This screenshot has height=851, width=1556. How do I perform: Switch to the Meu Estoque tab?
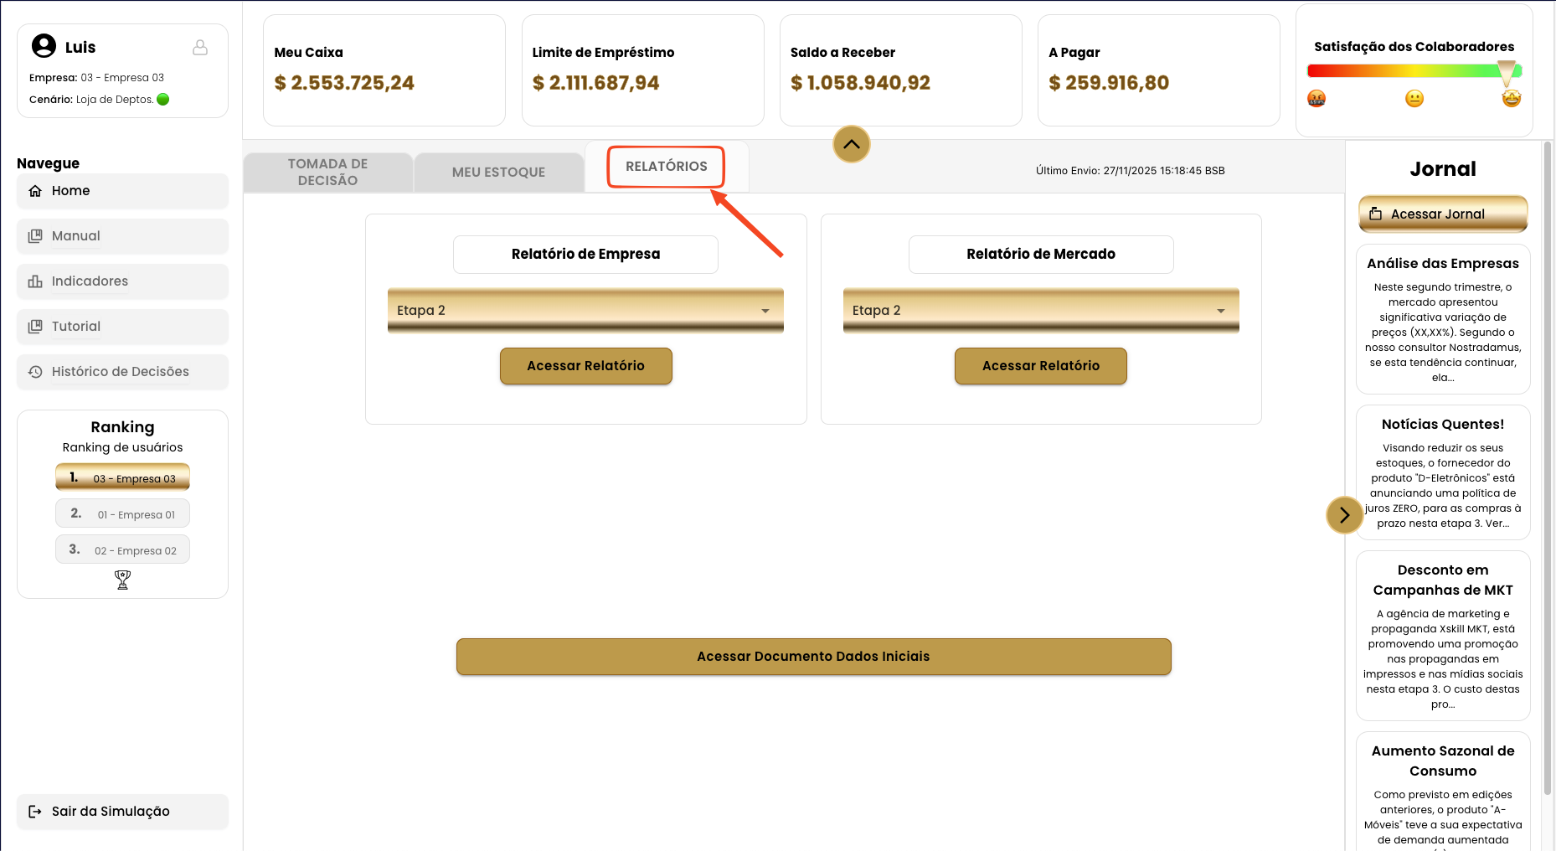point(499,173)
